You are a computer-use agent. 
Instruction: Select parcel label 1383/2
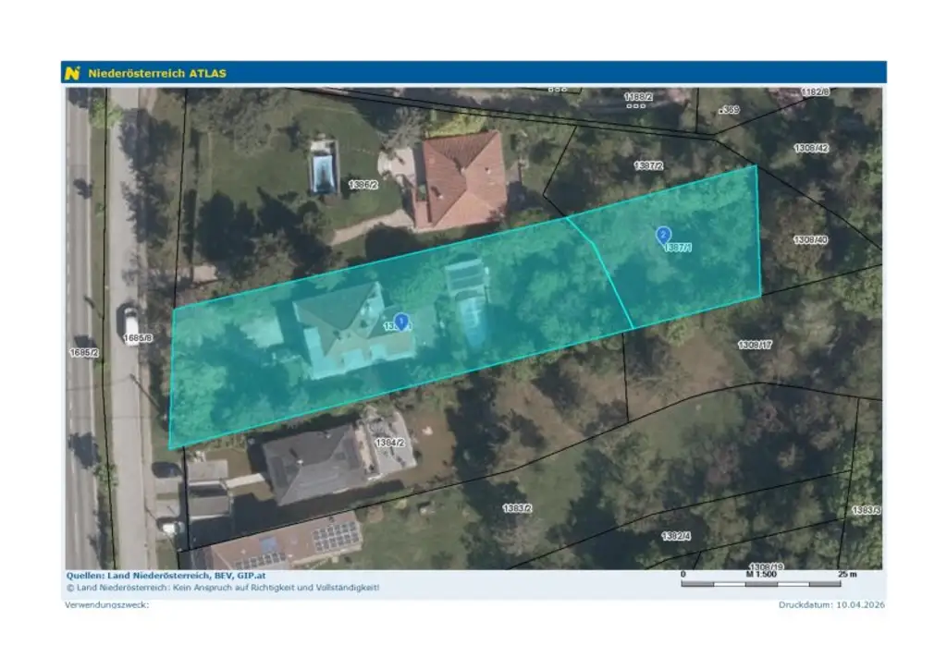click(x=517, y=508)
